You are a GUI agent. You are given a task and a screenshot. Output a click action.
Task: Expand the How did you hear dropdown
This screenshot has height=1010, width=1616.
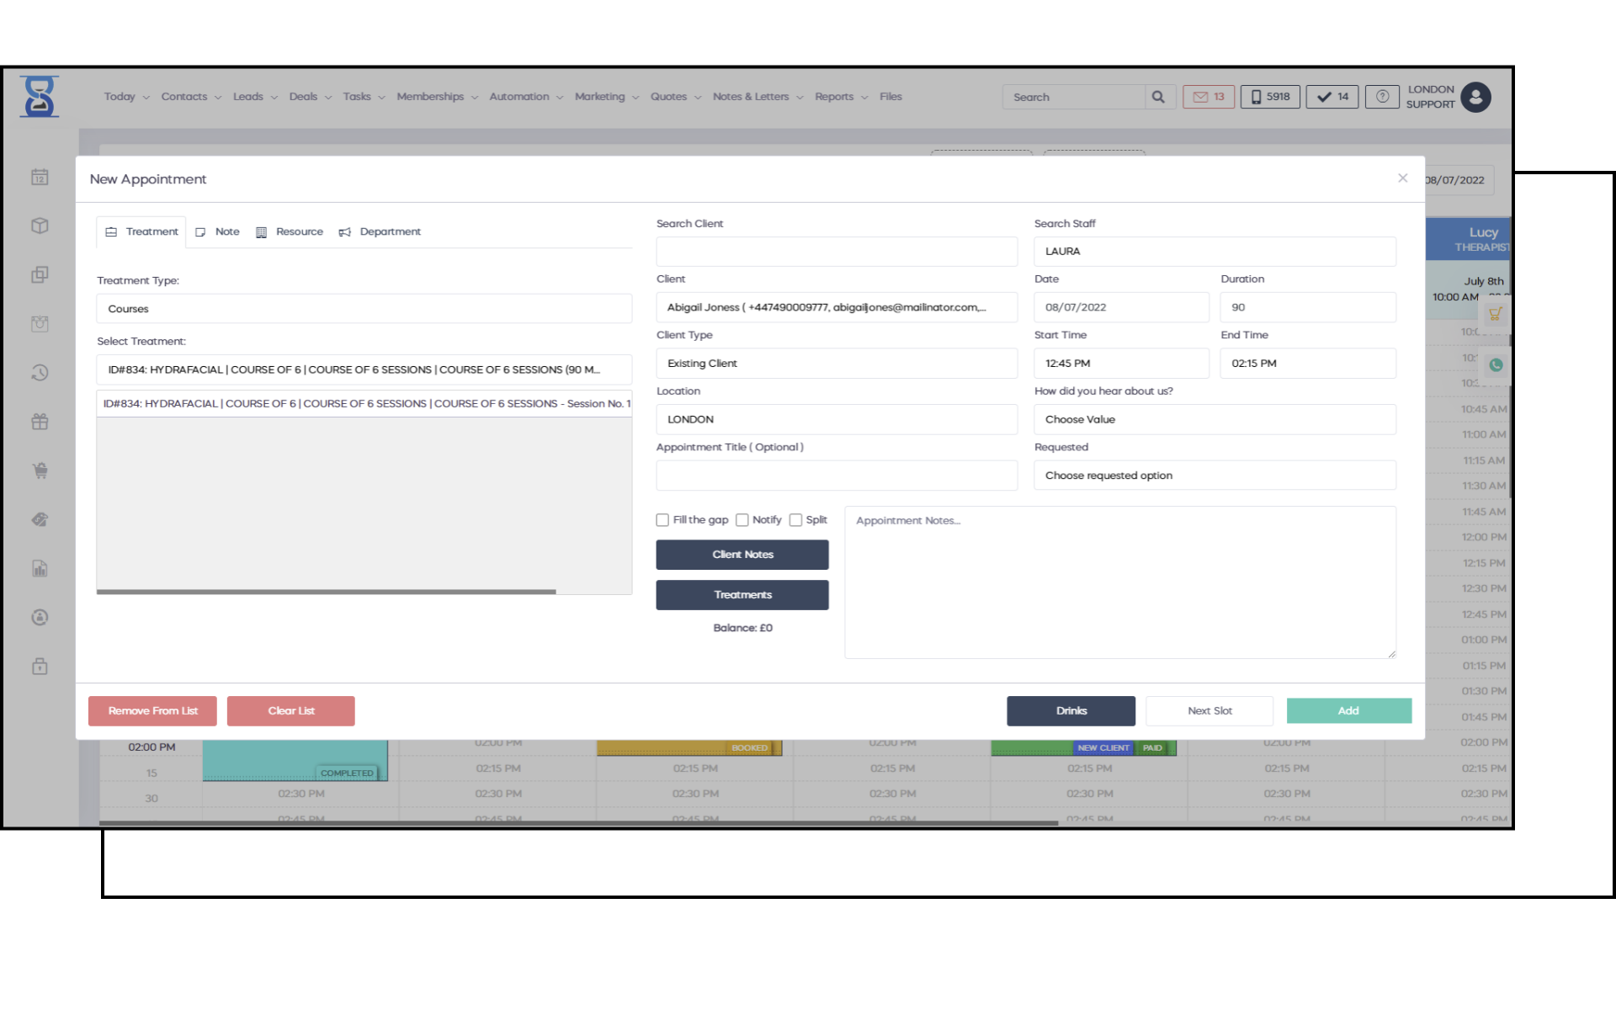[x=1214, y=419]
